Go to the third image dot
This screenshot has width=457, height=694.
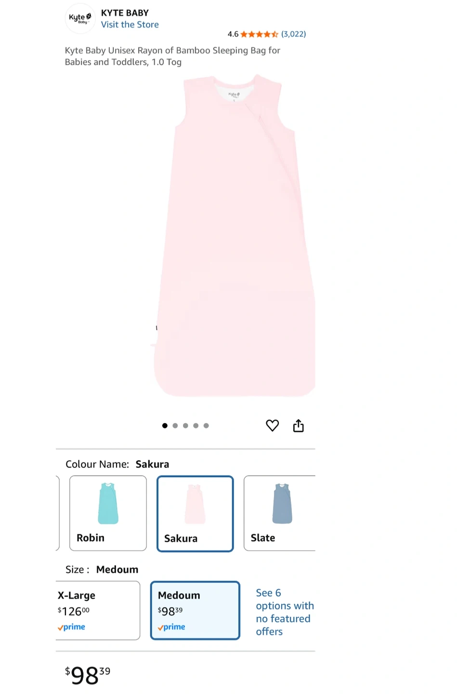[x=185, y=426]
